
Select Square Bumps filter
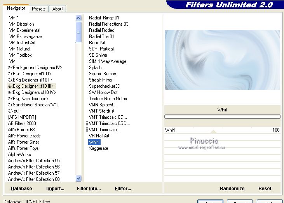click(x=102, y=74)
